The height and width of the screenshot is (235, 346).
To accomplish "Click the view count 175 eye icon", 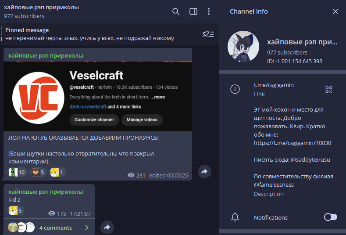I will pyautogui.click(x=52, y=213).
